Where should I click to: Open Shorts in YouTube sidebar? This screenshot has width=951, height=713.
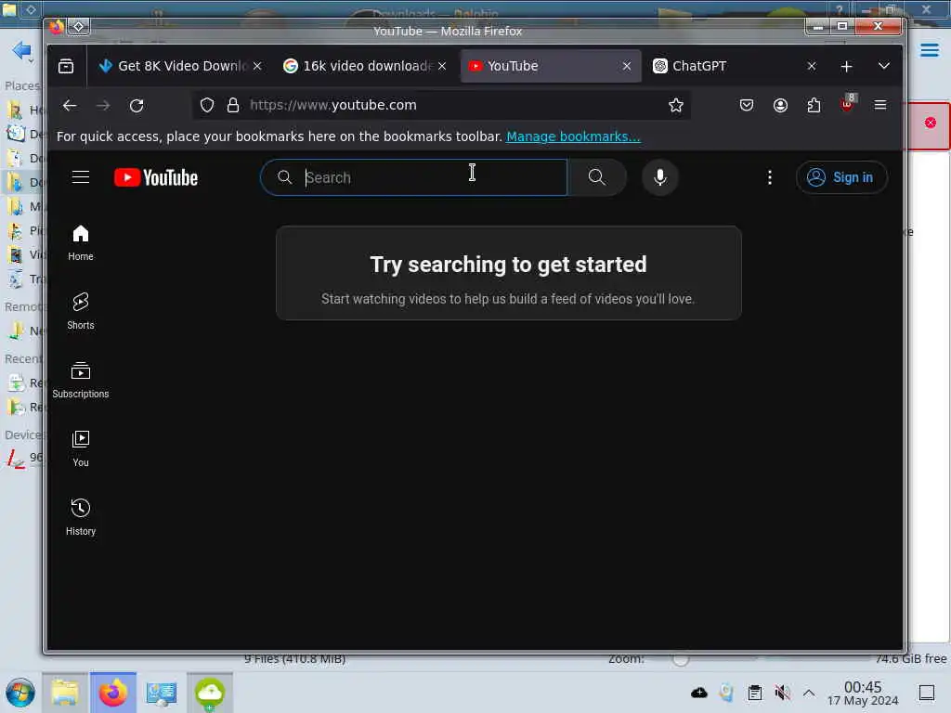pyautogui.click(x=81, y=312)
